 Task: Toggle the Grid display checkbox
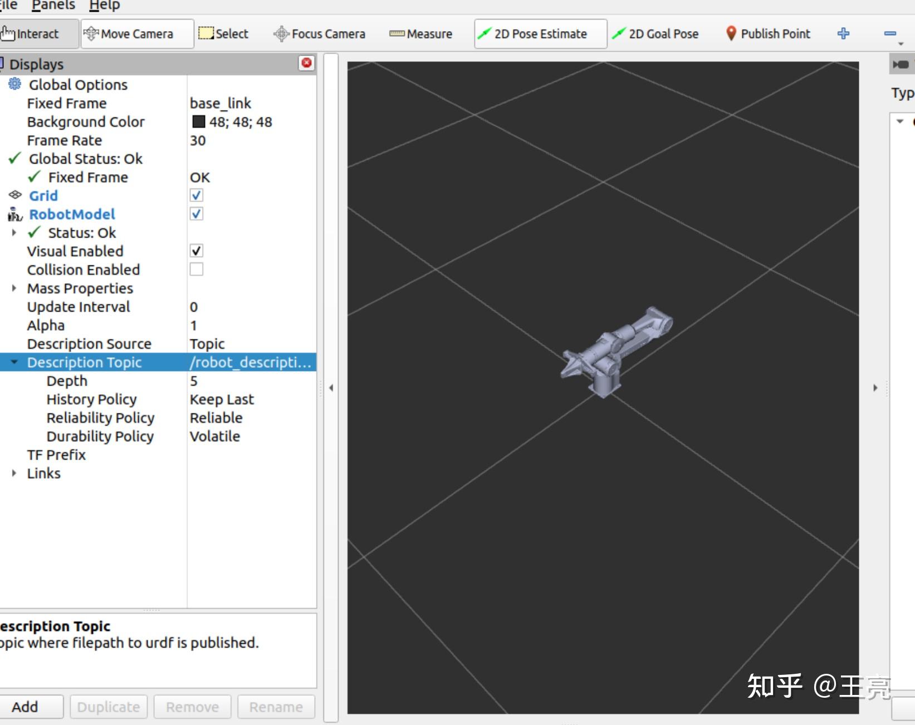[x=196, y=195]
